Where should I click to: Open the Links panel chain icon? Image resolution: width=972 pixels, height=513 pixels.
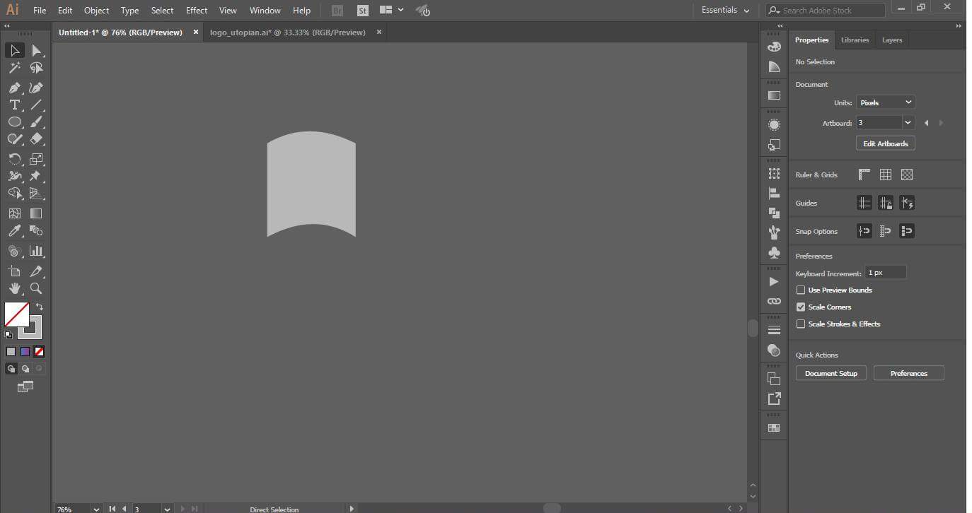(x=774, y=301)
